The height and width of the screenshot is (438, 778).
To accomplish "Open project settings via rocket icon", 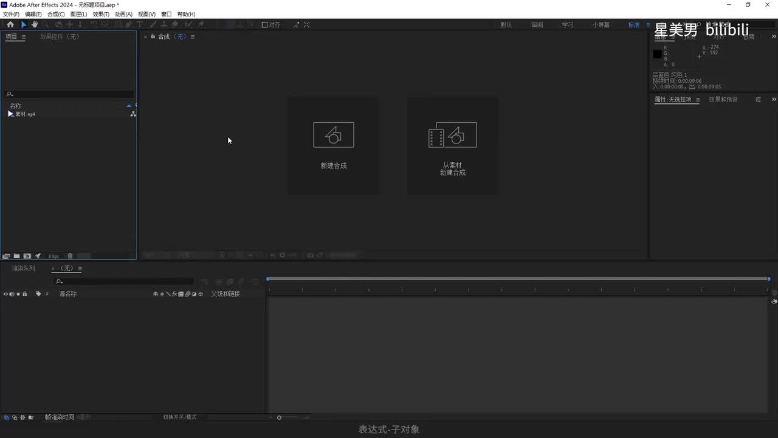I will point(38,256).
